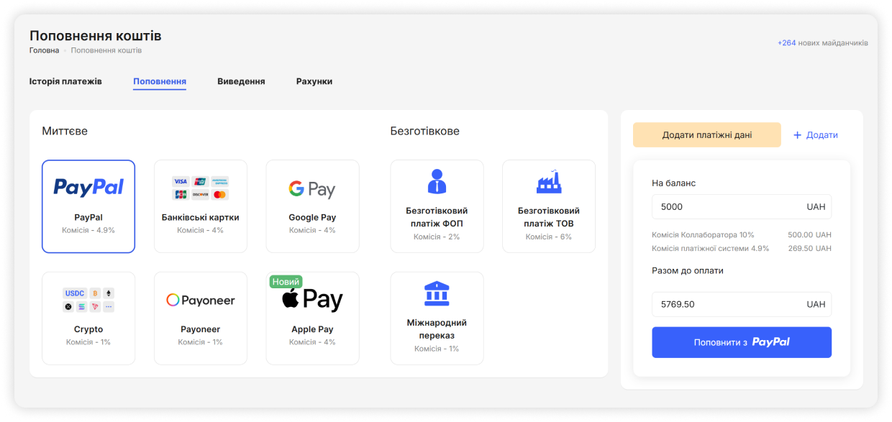Click the PayPal Комісія - 4.9% text

click(88, 230)
